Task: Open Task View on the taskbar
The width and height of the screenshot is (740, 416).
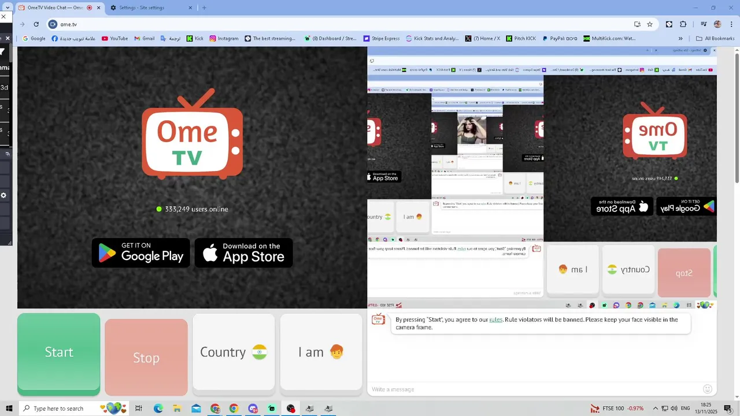Action: click(139, 408)
